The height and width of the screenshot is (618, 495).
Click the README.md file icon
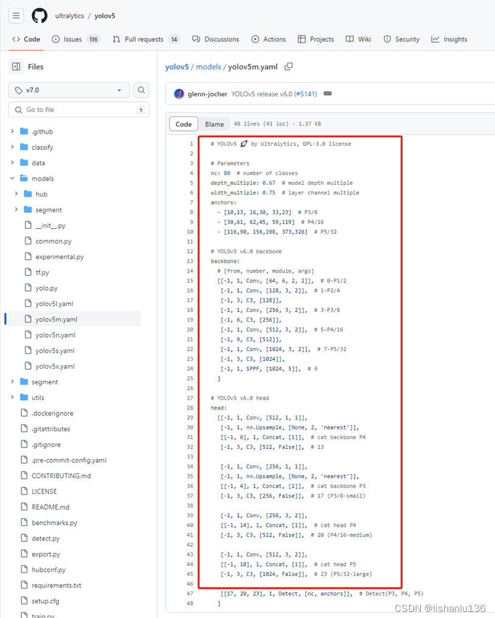point(24,507)
